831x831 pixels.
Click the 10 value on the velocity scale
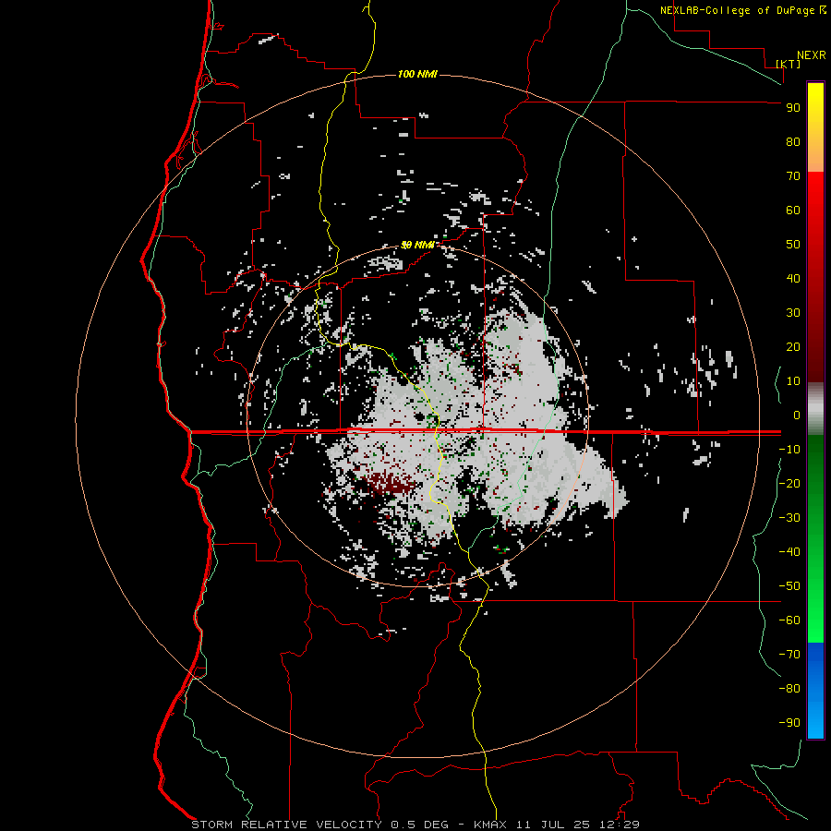coord(793,381)
